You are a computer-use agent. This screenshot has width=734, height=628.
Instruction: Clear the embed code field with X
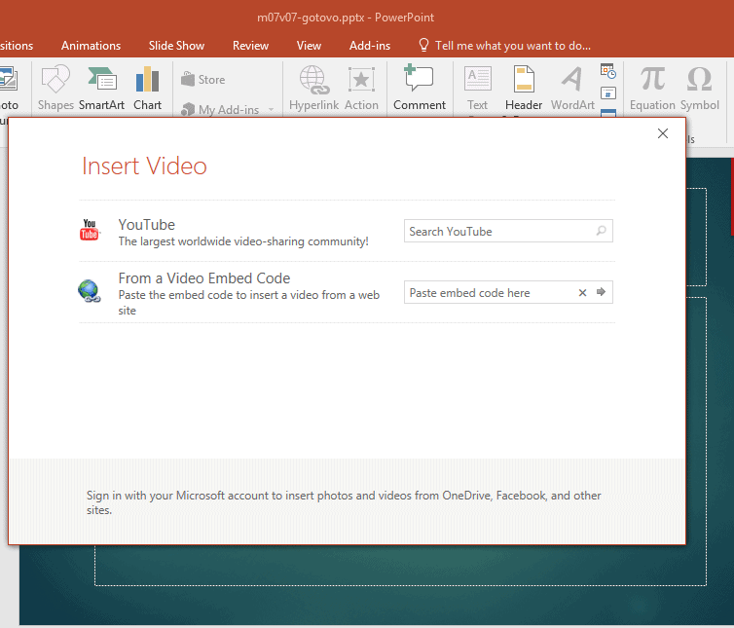pyautogui.click(x=582, y=293)
